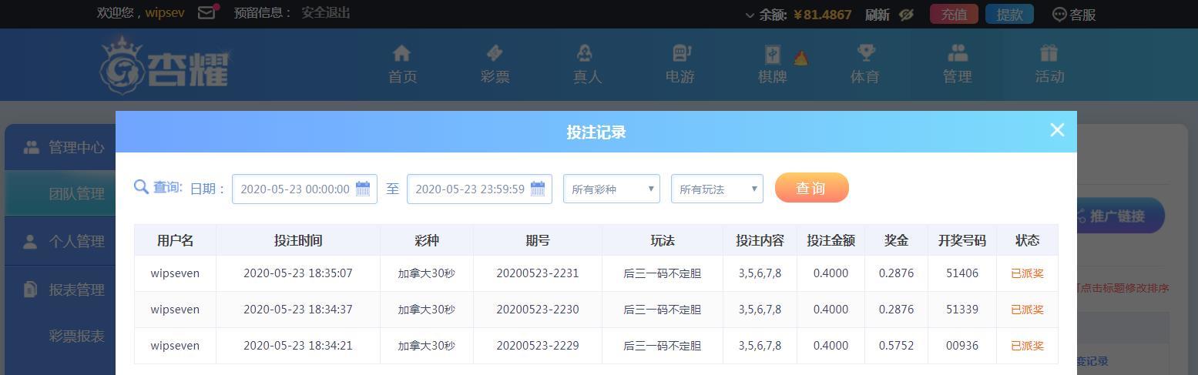Open the 棋牌 card games menu
The image size is (1198, 375).
click(x=773, y=65)
